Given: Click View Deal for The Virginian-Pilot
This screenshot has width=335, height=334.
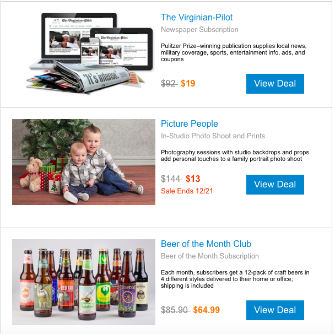Looking at the screenshot, I should pos(275,84).
